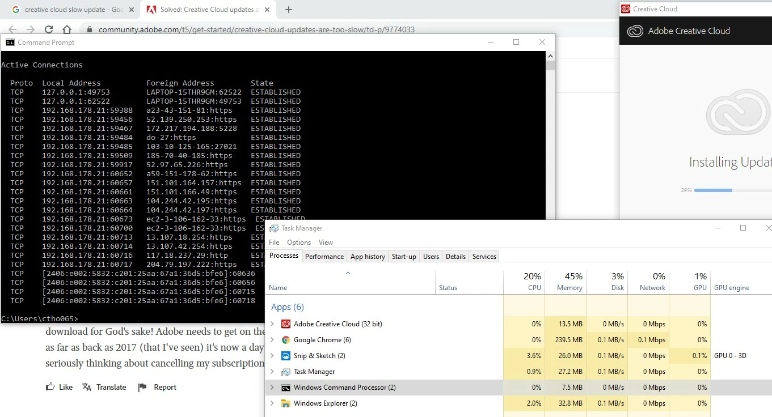
Task: Select the Processes tab
Action: click(284, 256)
